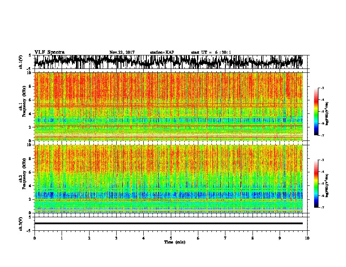Click the "-7" label on ch.2 color bar

pyautogui.click(x=322, y=208)
